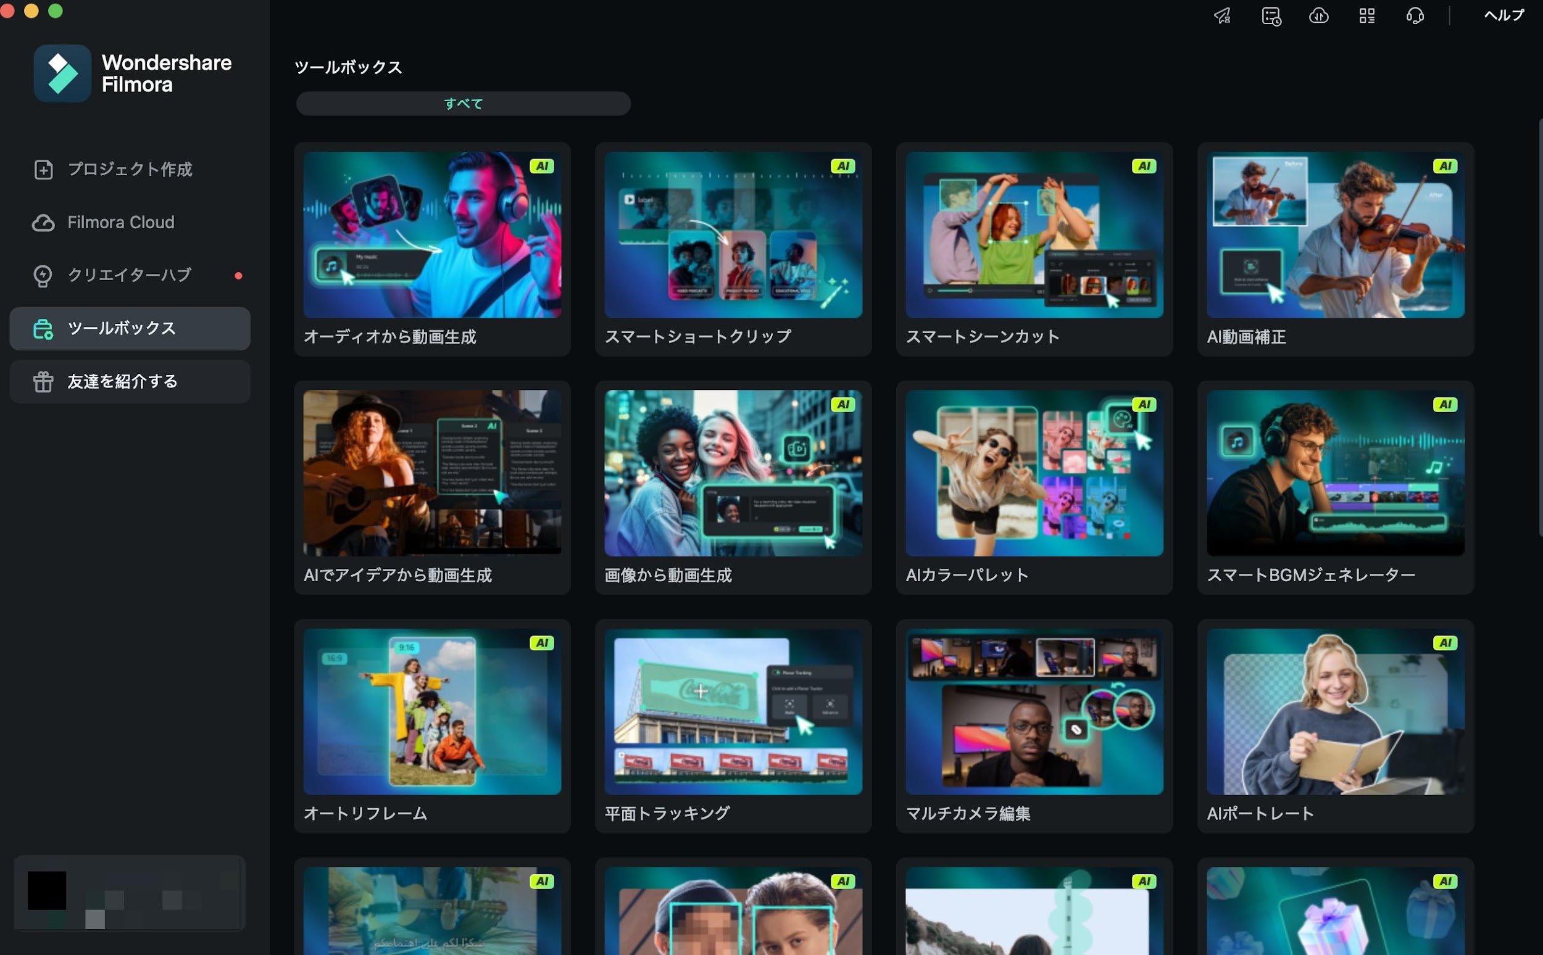The height and width of the screenshot is (955, 1543).
Task: Open スマートショートクリップ thumbnail
Action: pos(733,234)
